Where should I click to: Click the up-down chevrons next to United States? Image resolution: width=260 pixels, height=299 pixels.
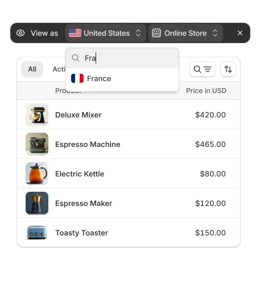click(138, 33)
